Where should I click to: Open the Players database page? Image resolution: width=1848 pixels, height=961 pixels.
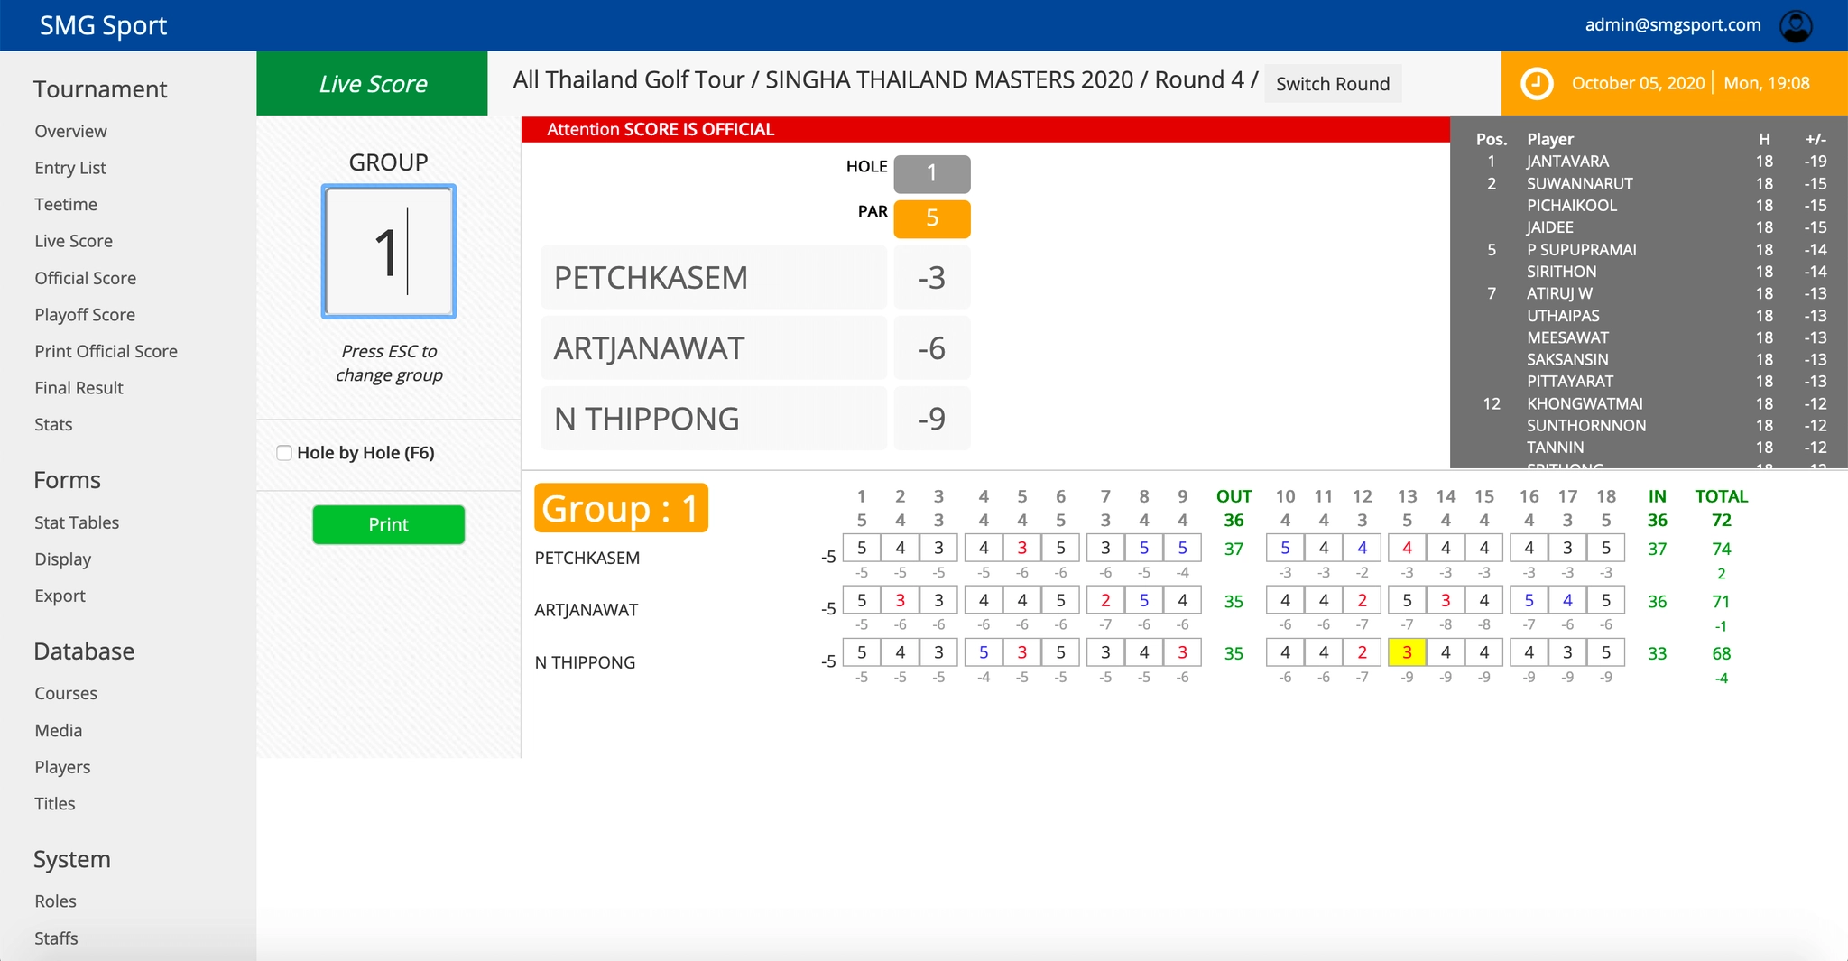[62, 767]
